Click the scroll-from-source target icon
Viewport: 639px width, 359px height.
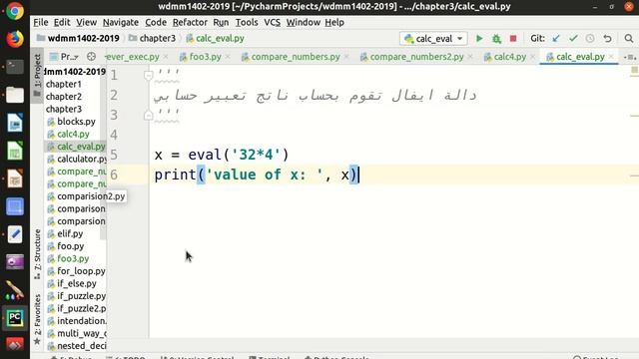pos(91,57)
